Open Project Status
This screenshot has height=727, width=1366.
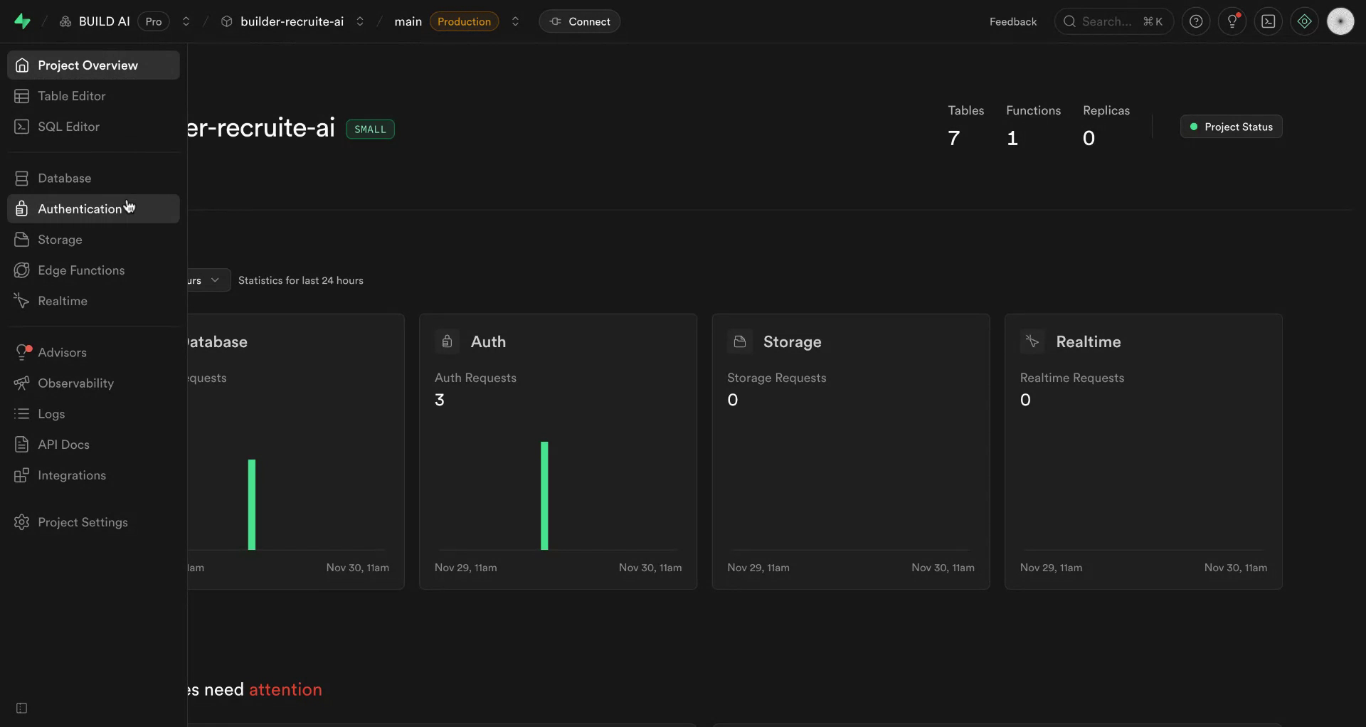click(1231, 126)
